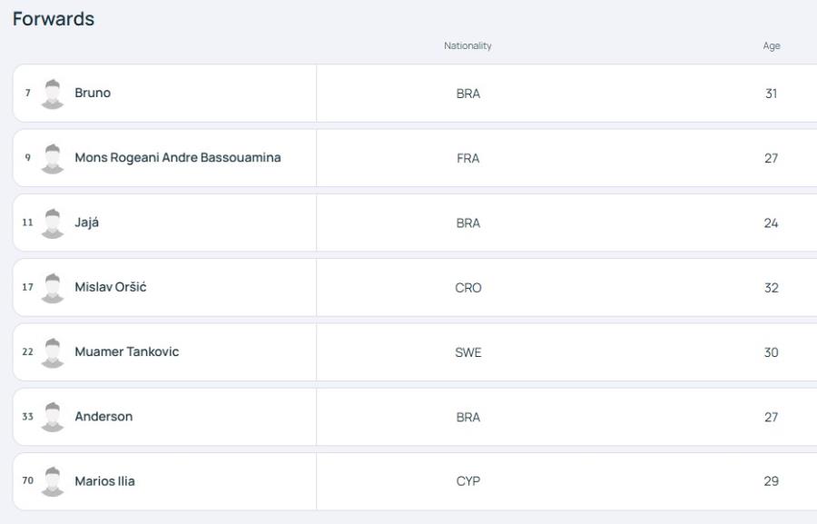Select Marios Ilia name link

[x=104, y=480]
